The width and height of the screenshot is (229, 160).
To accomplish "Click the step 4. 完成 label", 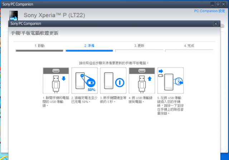I will click(189, 46).
